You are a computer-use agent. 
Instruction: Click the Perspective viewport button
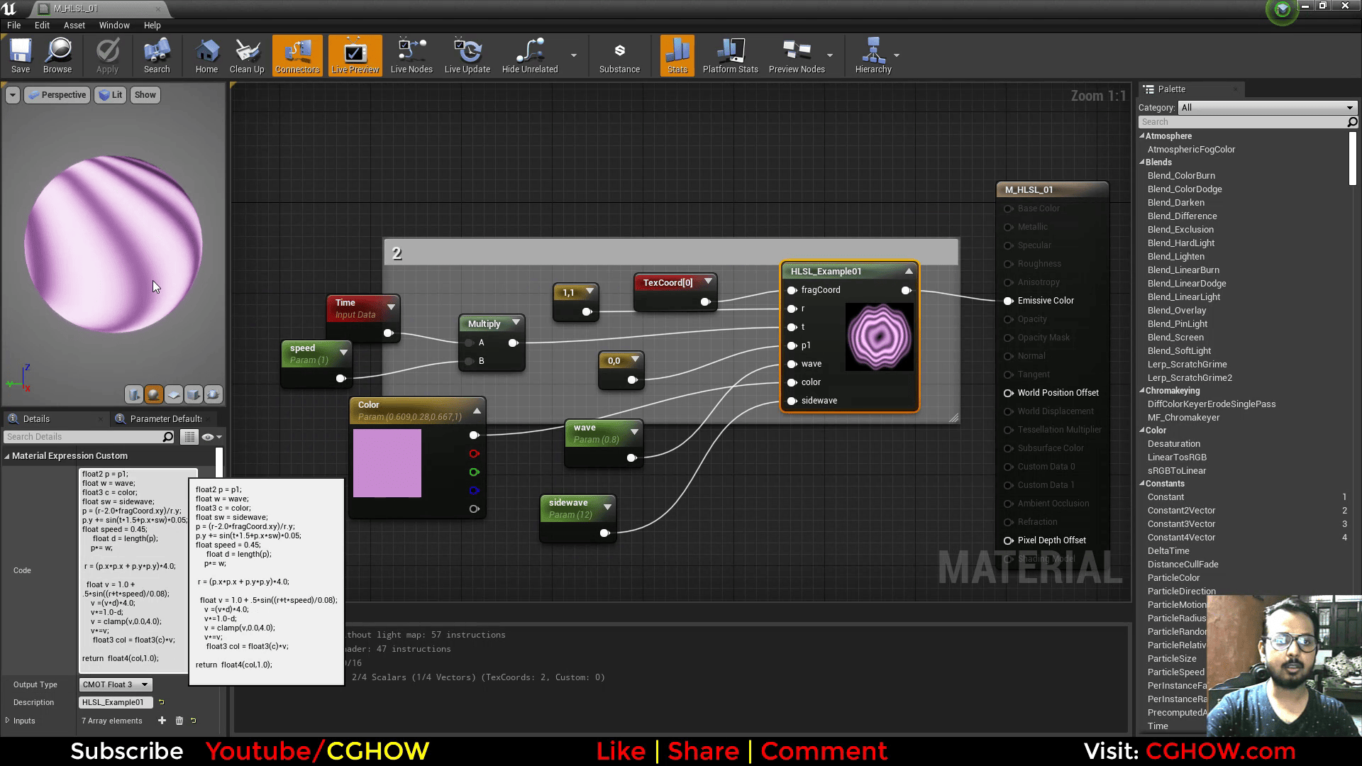coord(57,95)
